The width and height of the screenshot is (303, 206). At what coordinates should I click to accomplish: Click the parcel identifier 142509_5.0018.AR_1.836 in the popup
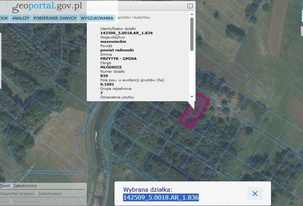[x=127, y=33]
